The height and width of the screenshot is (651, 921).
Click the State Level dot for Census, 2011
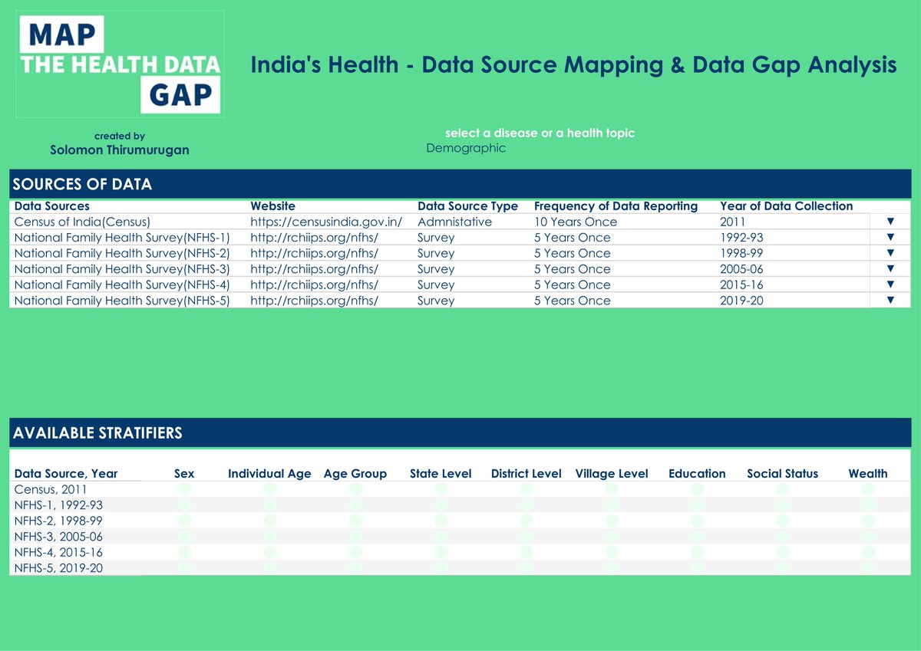tap(441, 489)
